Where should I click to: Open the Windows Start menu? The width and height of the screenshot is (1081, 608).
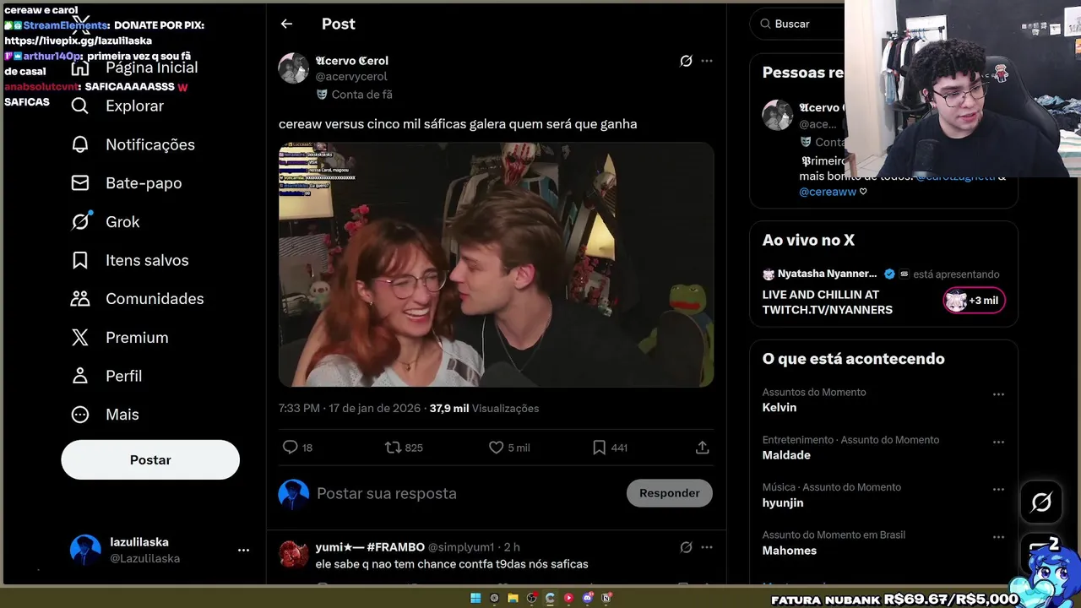475,598
